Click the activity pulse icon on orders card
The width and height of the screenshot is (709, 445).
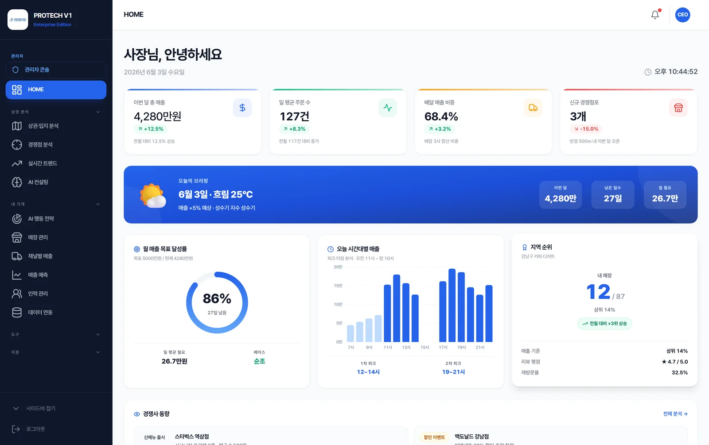coord(388,108)
